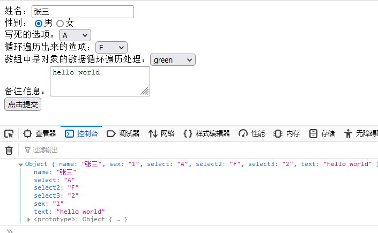Open the 性能 performance tab
This screenshot has width=378, height=233.
pos(251,133)
